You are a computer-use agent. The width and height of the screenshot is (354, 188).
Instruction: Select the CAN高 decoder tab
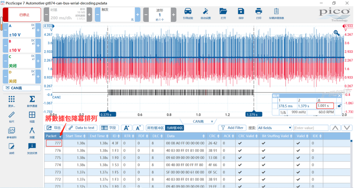[198, 121]
